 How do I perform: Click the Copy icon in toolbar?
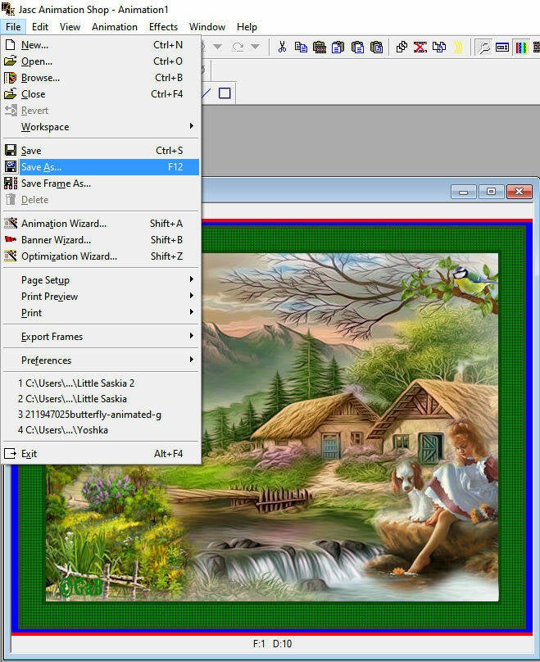301,47
